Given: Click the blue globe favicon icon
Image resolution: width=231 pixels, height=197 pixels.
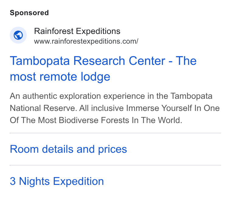Looking at the screenshot, I should 18,35.
